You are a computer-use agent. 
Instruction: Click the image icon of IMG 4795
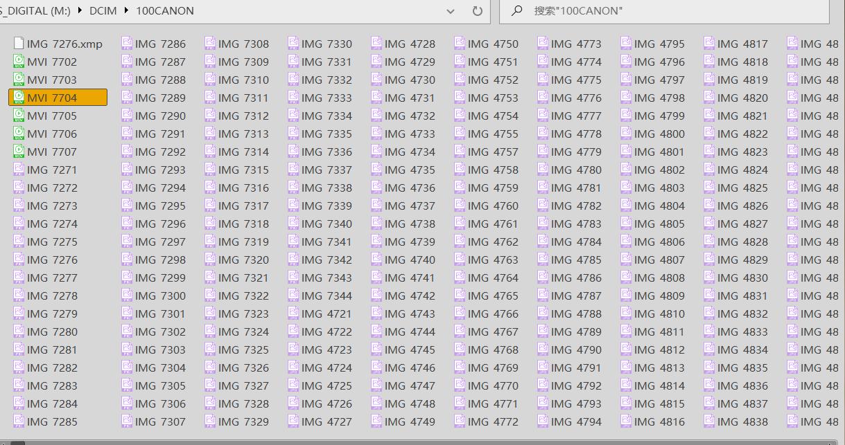coord(626,44)
